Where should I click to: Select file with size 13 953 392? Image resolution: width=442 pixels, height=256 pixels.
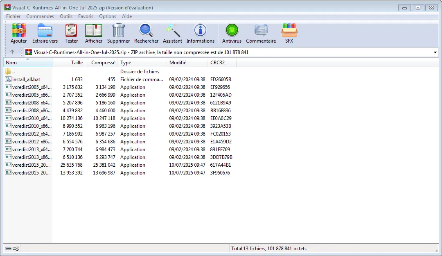pyautogui.click(x=71, y=173)
